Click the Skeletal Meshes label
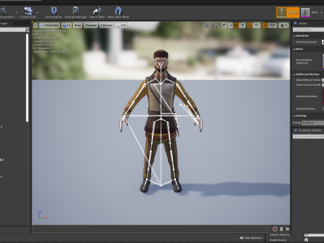The height and width of the screenshot is (243, 324). [x=305, y=109]
